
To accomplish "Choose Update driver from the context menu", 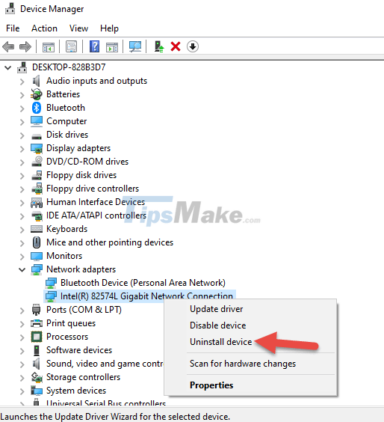I will click(250, 309).
